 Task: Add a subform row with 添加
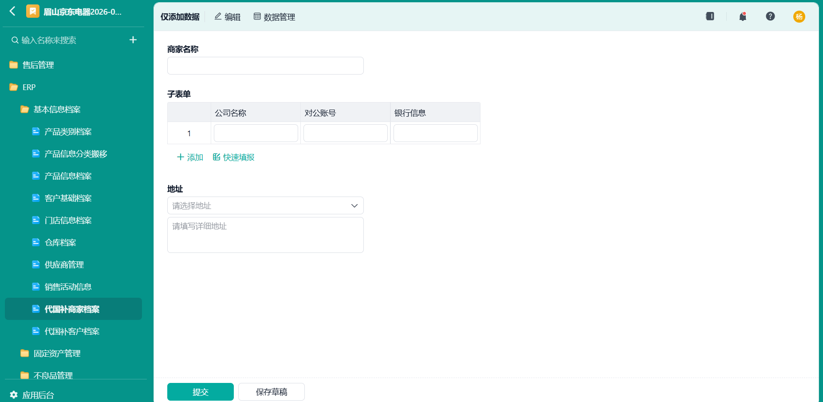190,157
